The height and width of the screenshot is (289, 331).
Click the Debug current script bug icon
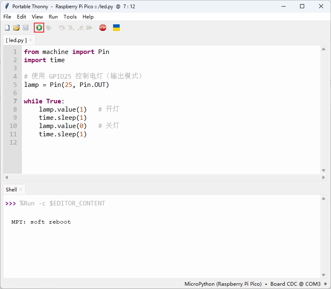[49, 28]
